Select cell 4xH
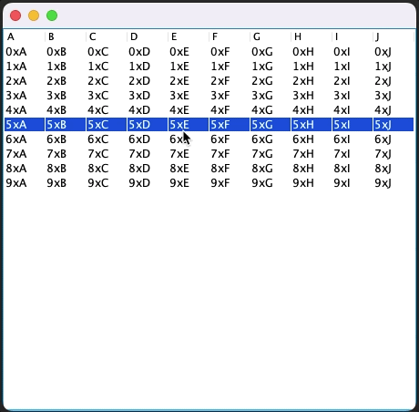The image size is (419, 412). point(312,110)
